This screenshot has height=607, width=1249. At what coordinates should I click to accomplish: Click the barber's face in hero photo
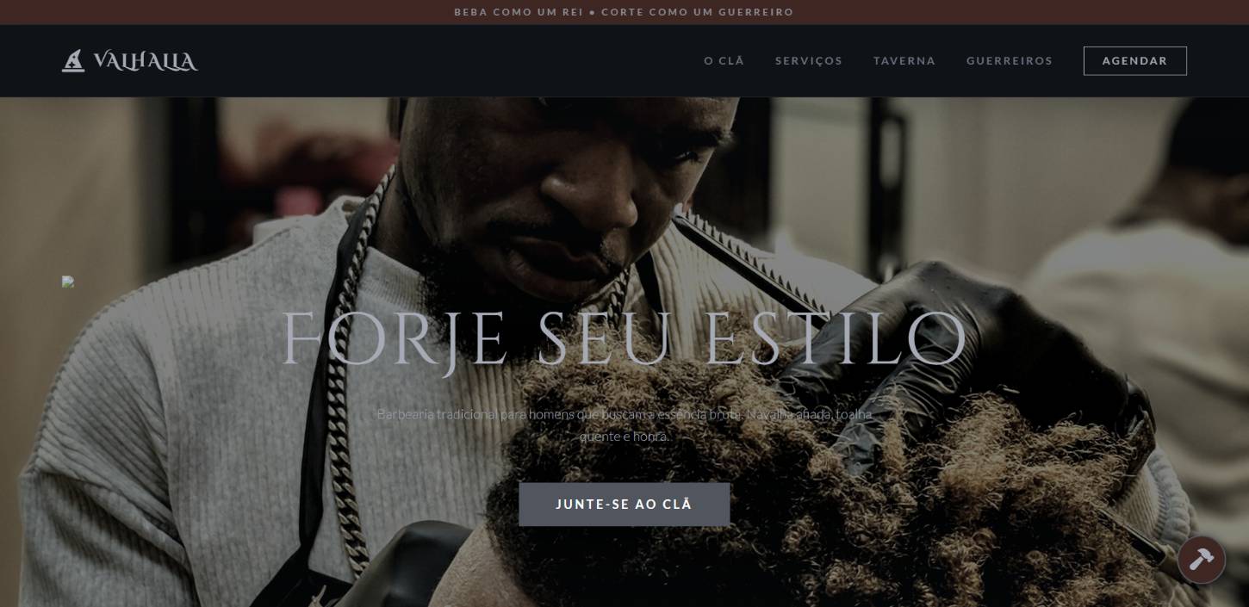[x=586, y=189]
